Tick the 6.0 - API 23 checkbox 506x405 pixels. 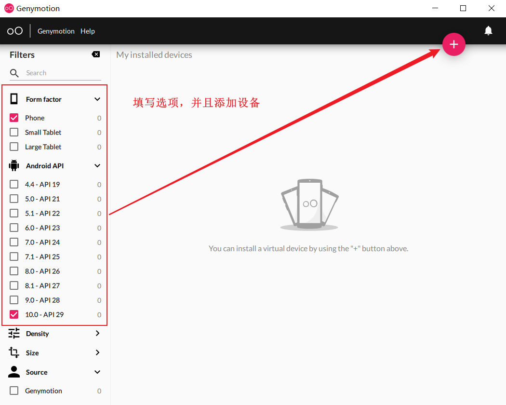(14, 228)
